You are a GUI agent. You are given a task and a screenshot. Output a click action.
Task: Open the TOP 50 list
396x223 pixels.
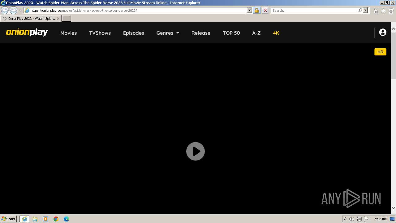pos(231,33)
